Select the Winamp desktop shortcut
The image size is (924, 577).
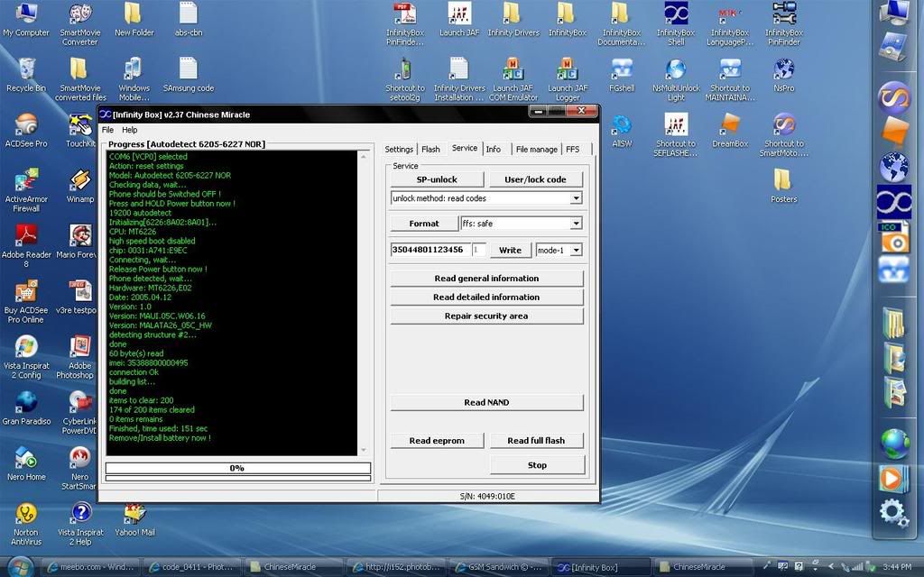tap(80, 186)
